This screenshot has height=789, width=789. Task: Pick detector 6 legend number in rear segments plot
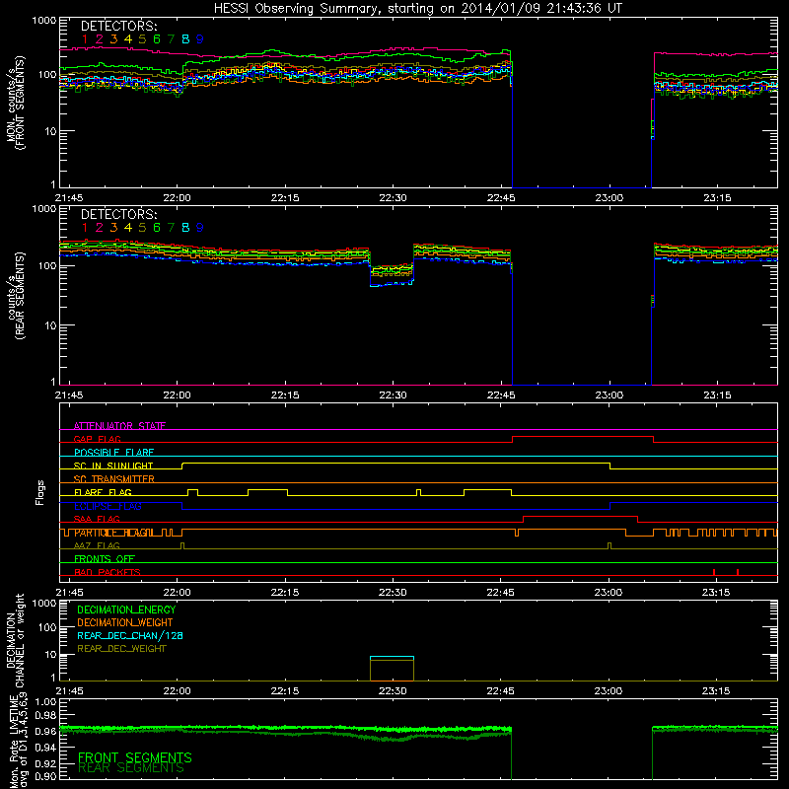tap(157, 228)
